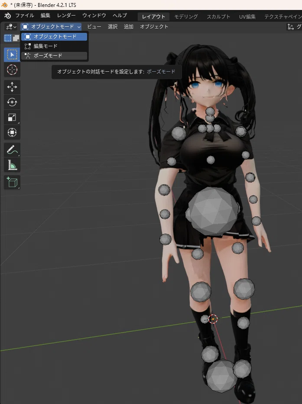Choose ポーズモード from mode list

(x=54, y=56)
